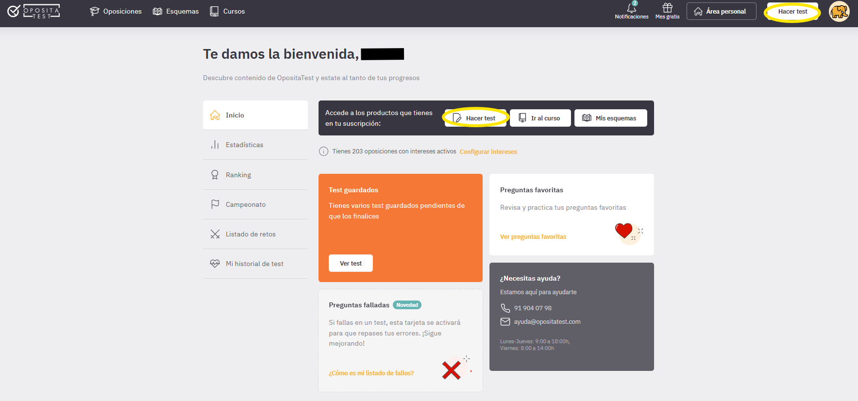Open Oposiciones in top navigation
The width and height of the screenshot is (858, 401).
click(116, 11)
